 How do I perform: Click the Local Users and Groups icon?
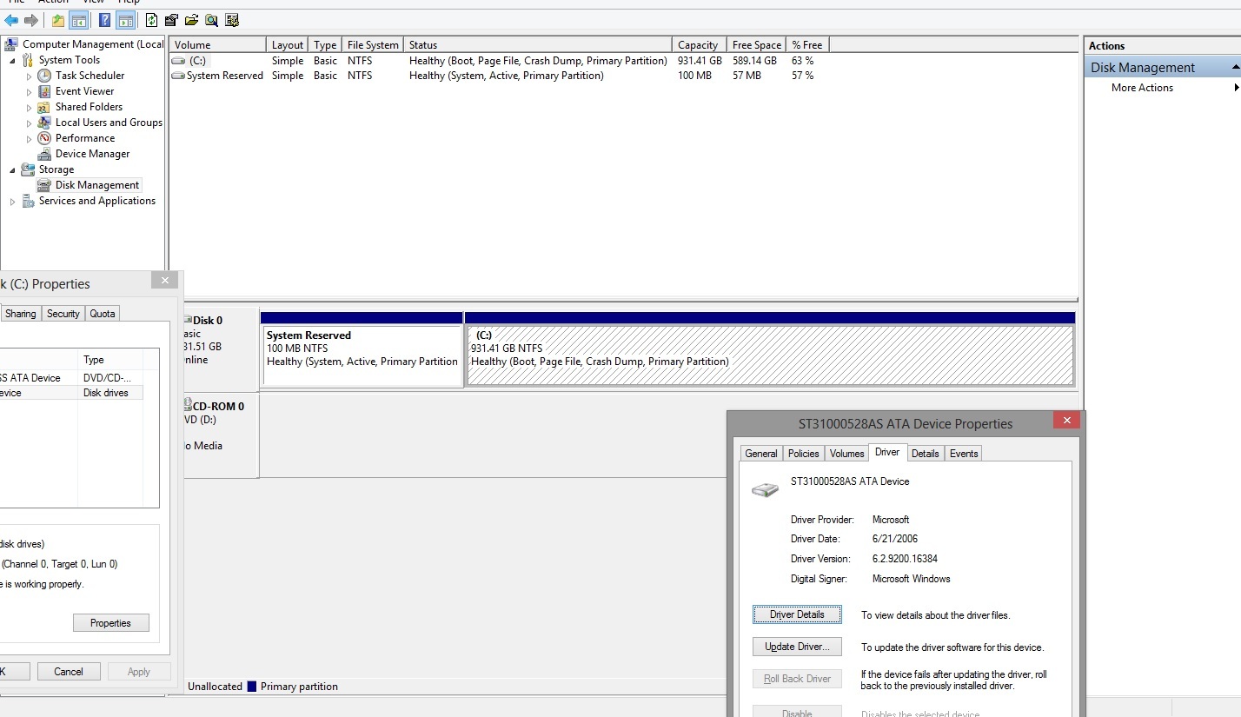coord(44,123)
